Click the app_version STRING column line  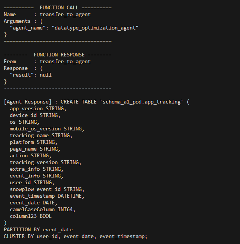(38, 108)
